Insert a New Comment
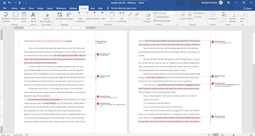255x136 pixels. point(81,17)
